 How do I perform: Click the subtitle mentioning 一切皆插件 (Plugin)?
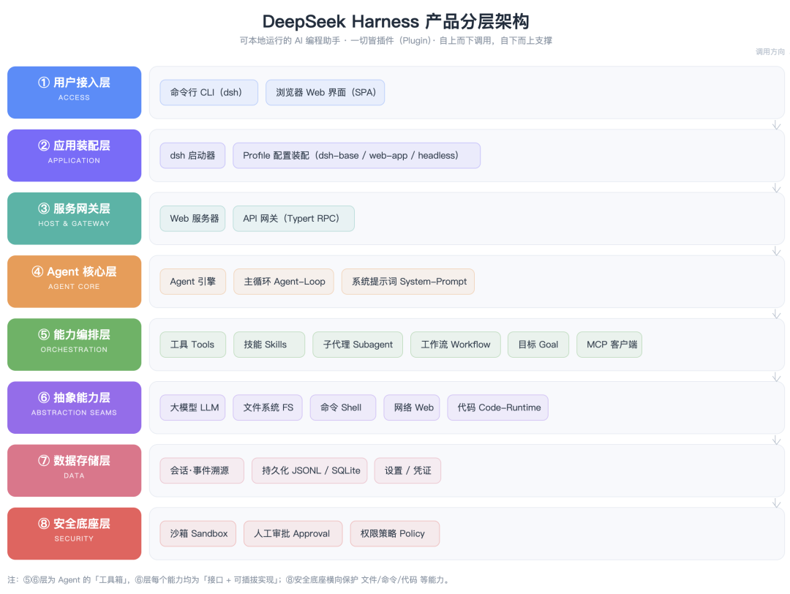(x=396, y=40)
